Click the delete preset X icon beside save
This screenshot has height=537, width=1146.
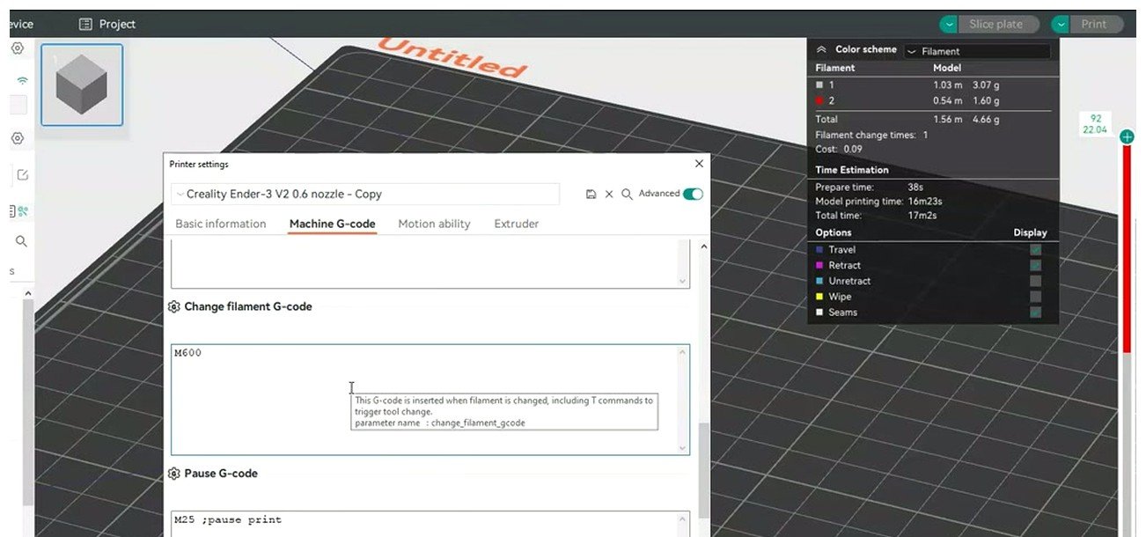click(x=609, y=195)
